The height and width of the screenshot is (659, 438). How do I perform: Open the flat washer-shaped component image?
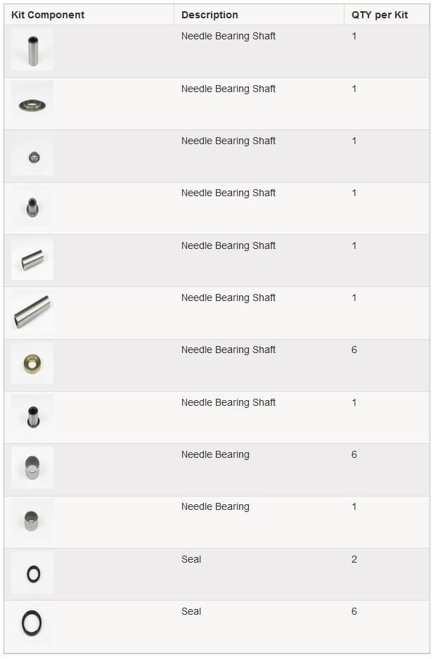[32, 102]
